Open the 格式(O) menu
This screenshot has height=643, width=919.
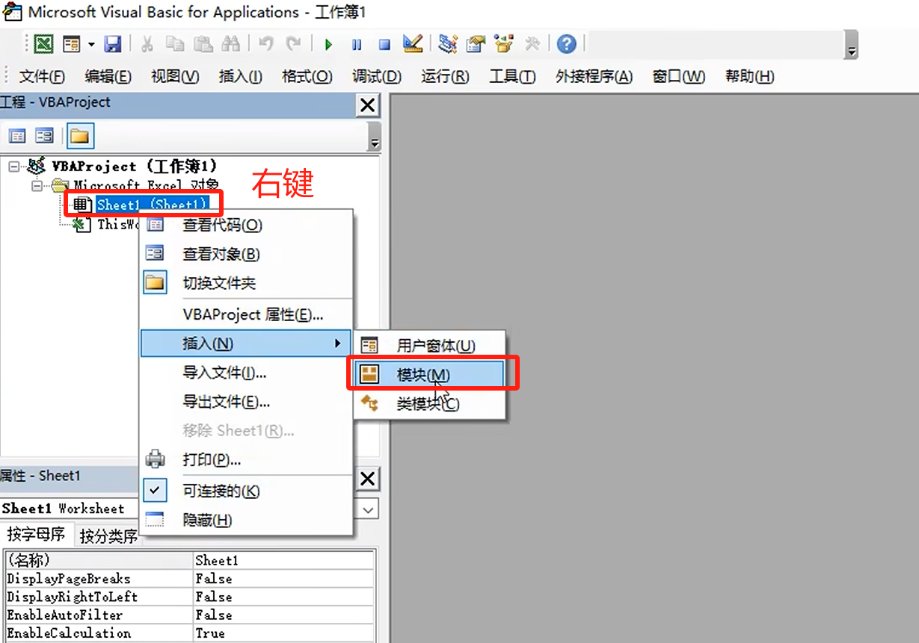tap(307, 76)
